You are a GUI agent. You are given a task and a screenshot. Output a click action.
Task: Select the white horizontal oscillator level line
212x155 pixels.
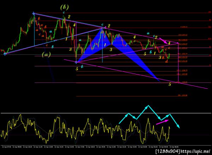[106, 113]
